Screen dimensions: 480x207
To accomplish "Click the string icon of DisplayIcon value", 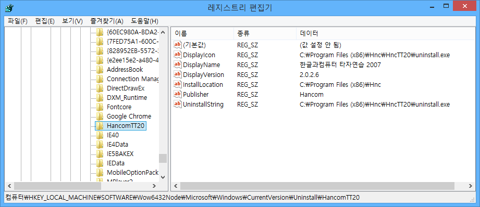I will (178, 55).
